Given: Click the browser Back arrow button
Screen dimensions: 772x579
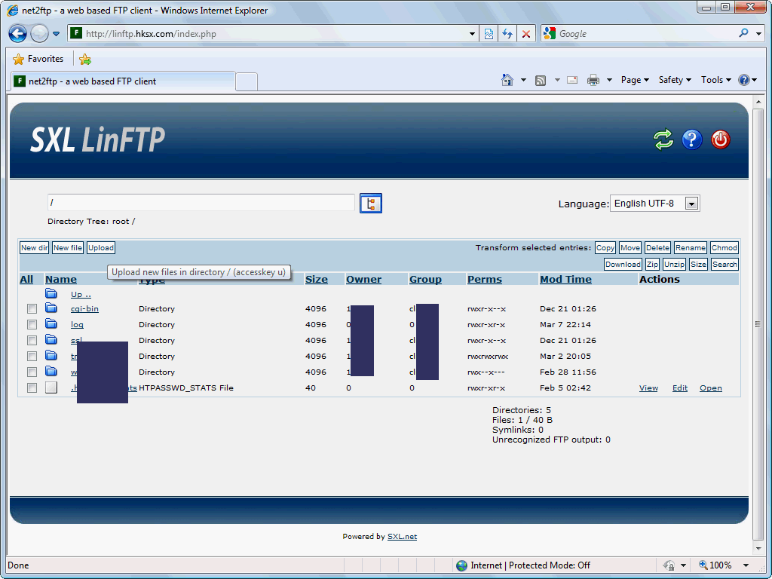Looking at the screenshot, I should coord(18,33).
